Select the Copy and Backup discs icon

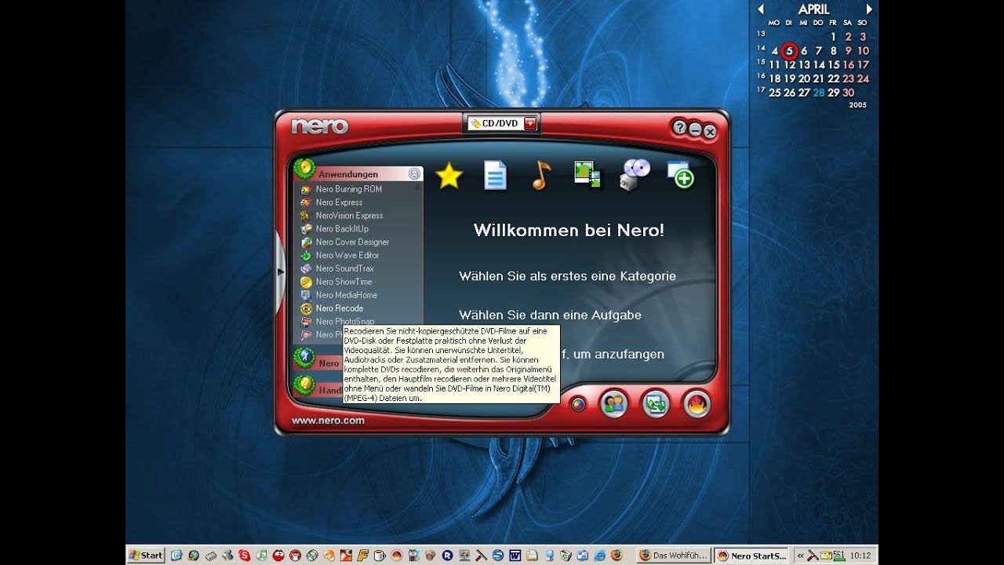(x=635, y=174)
